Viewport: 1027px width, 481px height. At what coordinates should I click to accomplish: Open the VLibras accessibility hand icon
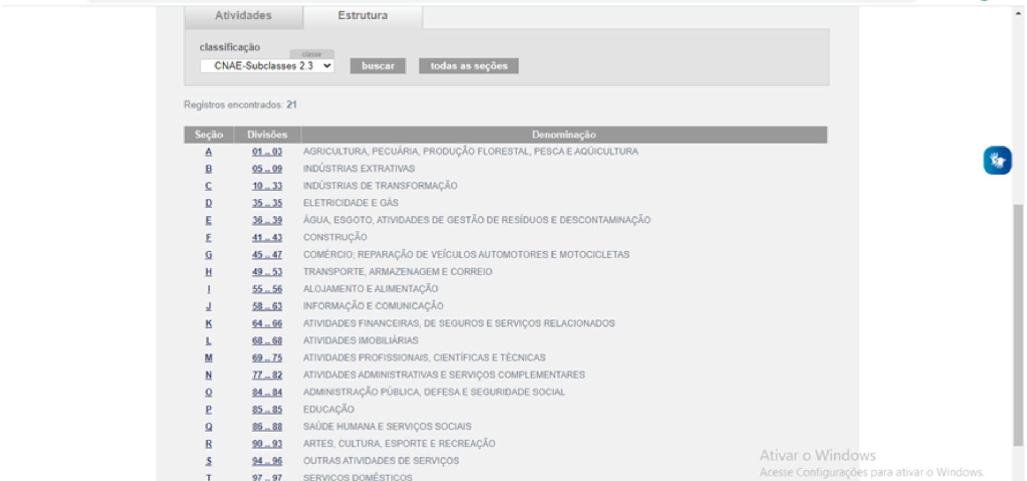(997, 160)
